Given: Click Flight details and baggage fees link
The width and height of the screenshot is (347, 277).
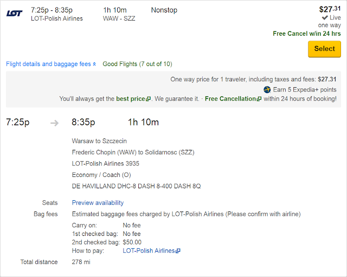Looking at the screenshot, I should click(48, 64).
